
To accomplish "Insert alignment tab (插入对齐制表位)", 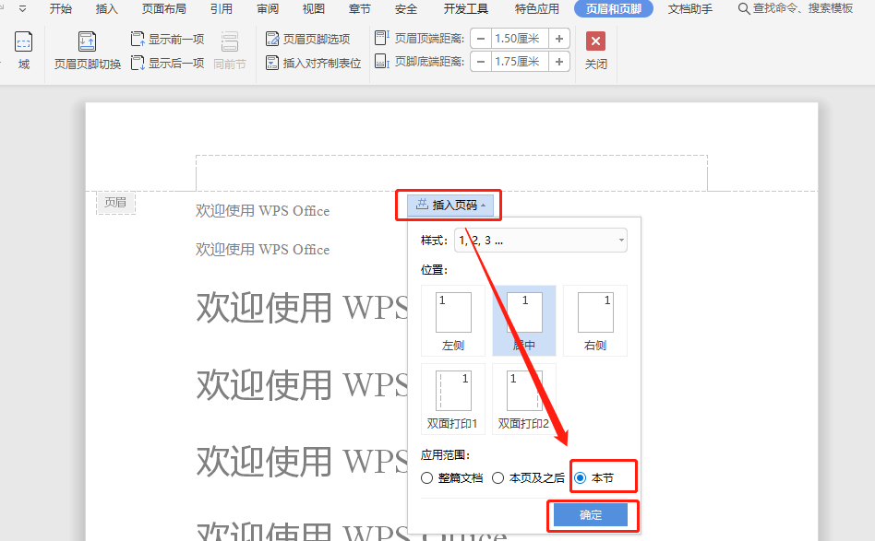I will coord(313,63).
